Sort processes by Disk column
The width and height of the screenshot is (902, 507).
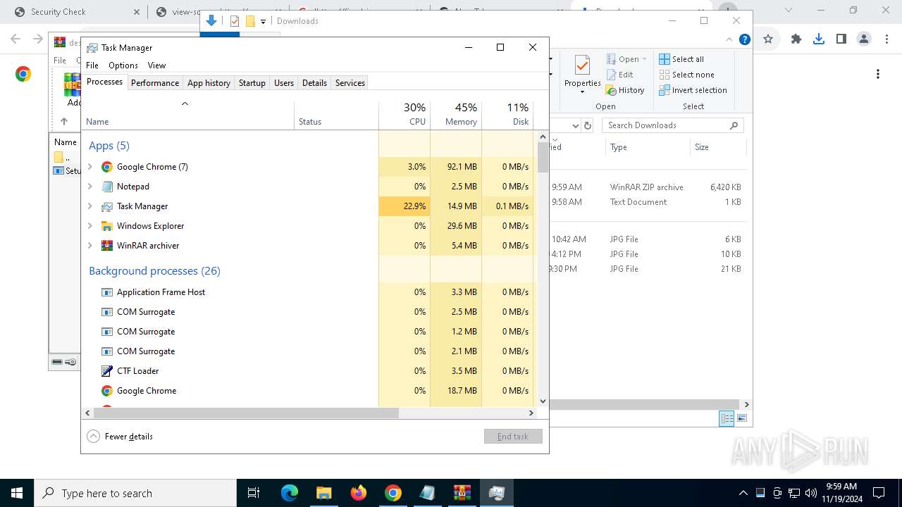coord(507,115)
